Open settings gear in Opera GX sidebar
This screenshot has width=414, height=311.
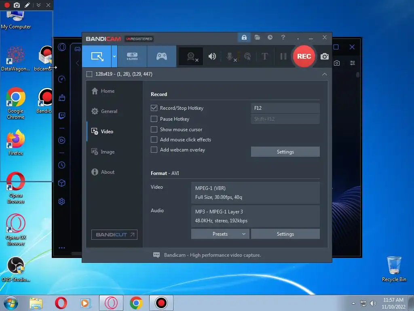[x=62, y=202]
